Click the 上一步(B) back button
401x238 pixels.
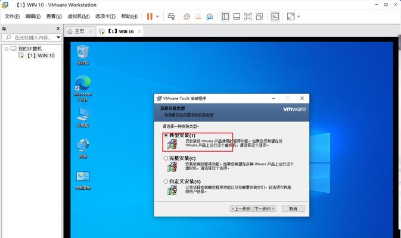pos(241,209)
